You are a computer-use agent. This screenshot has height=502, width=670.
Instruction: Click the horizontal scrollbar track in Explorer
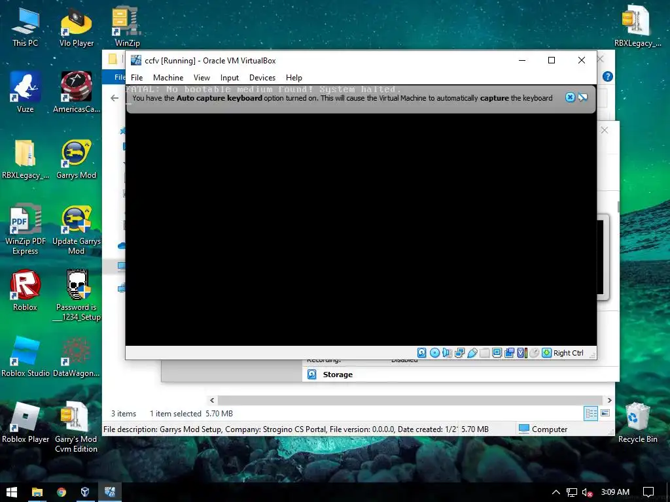[x=411, y=400]
